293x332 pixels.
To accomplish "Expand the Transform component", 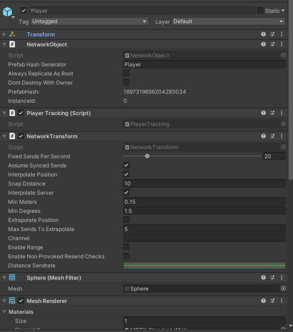I will [5, 35].
